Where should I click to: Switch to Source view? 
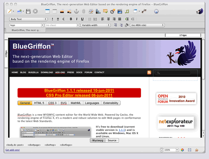tap(112, 140)
